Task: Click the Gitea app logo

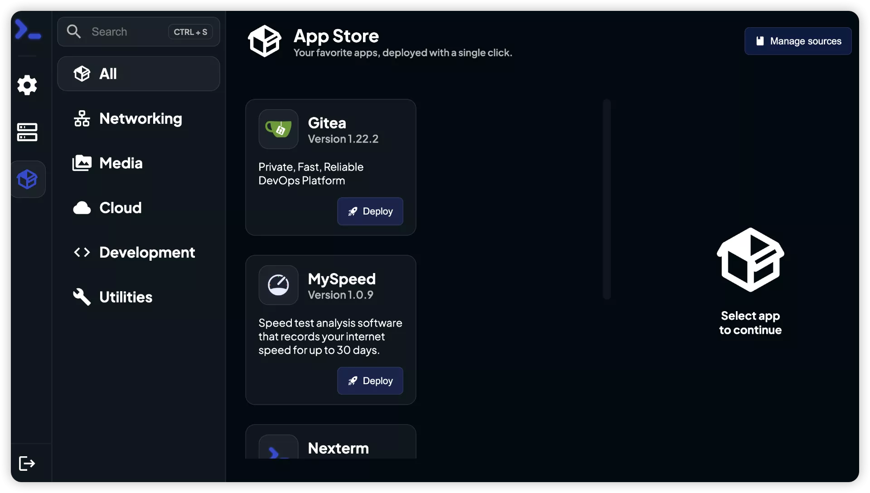Action: [278, 129]
